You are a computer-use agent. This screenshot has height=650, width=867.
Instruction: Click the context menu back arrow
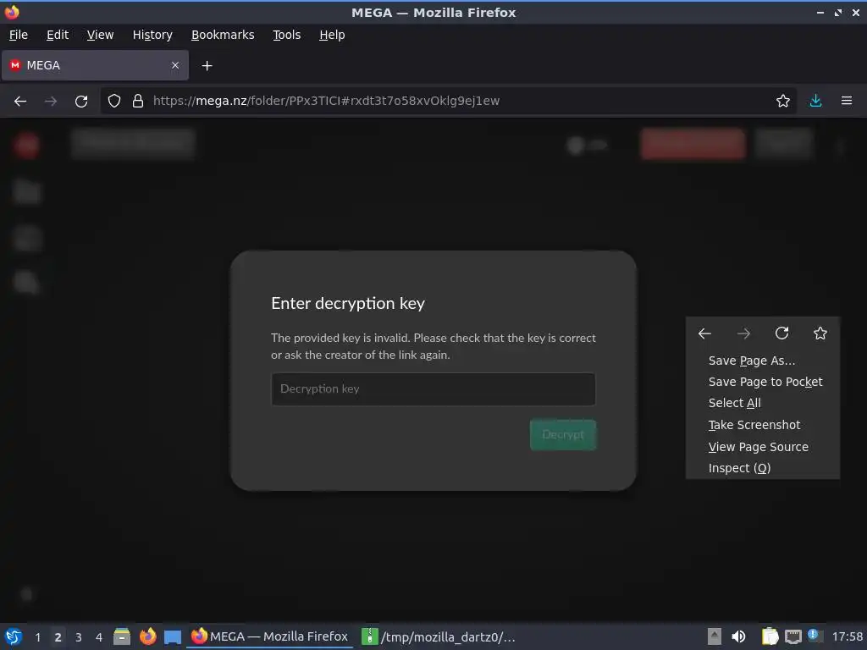click(x=704, y=333)
